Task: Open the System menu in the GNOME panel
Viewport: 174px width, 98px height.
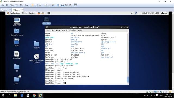Action: coord(32,13)
